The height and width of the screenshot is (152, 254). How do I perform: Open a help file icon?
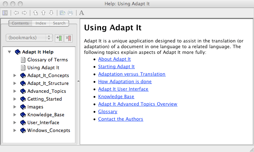point(62,13)
